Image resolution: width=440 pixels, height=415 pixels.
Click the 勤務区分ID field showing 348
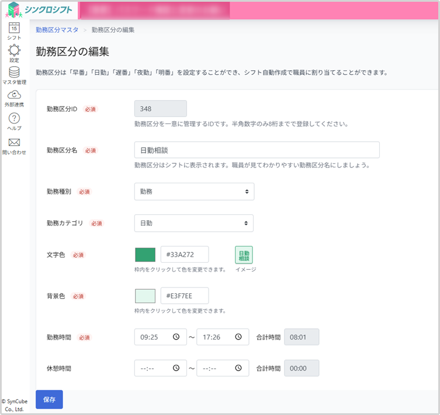pyautogui.click(x=161, y=108)
